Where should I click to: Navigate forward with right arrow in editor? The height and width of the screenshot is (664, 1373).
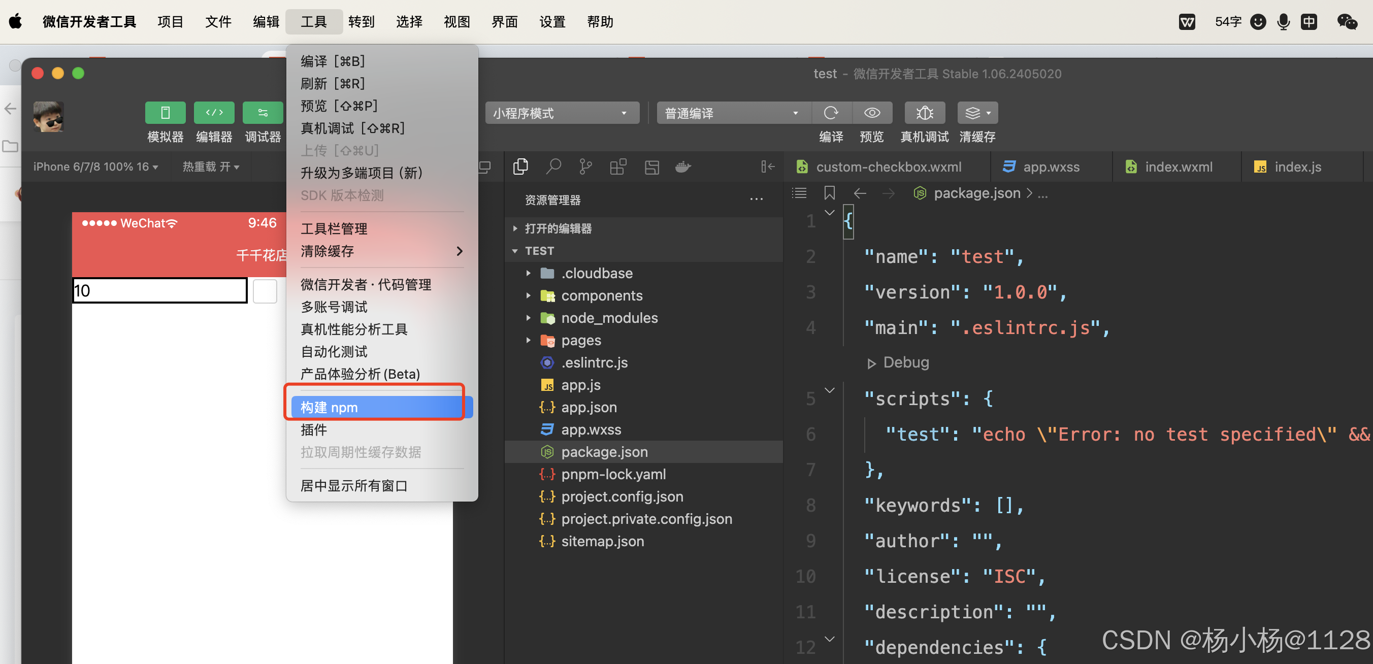tap(889, 193)
